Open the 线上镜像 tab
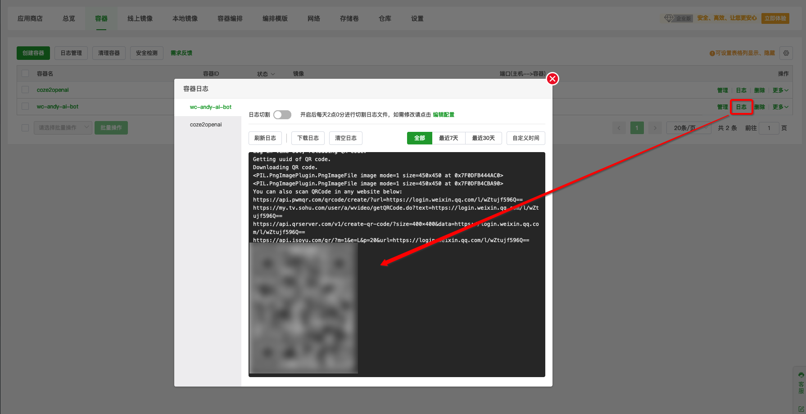 point(140,18)
